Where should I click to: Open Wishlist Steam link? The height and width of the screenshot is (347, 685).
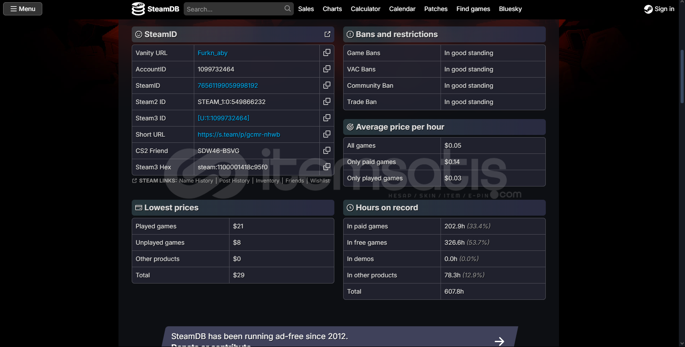tap(320, 181)
